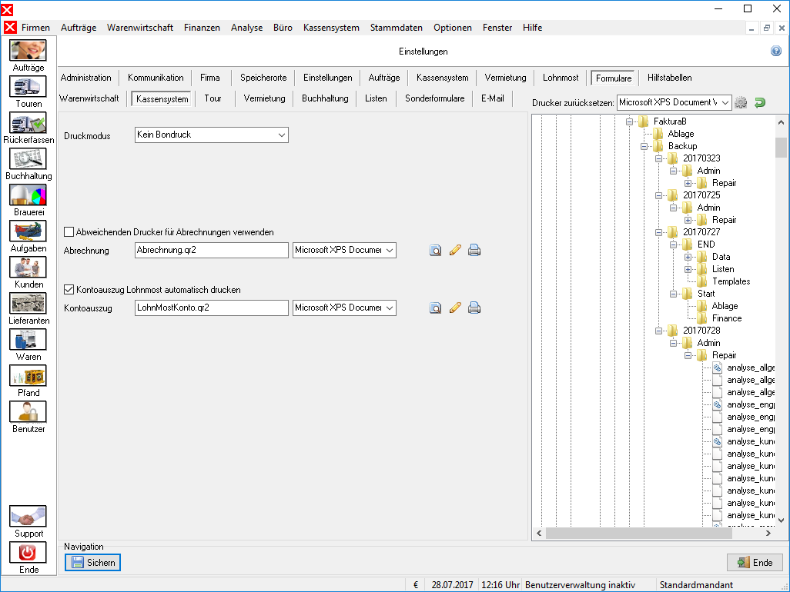Click the tree panel vertical scrollbar thumb
This screenshot has height=592, width=790.
coord(781,148)
